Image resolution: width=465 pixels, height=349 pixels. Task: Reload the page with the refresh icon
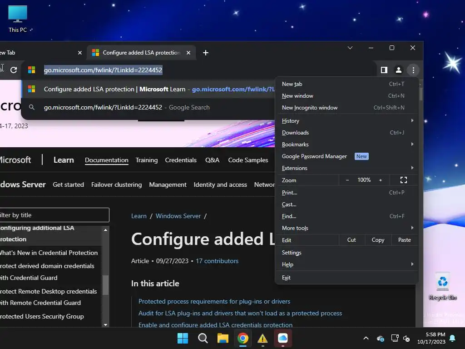(x=14, y=70)
